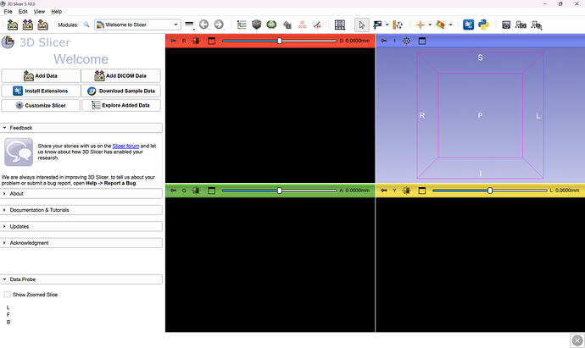Click the Add DICOM Data button
This screenshot has height=348, width=585.
click(121, 75)
